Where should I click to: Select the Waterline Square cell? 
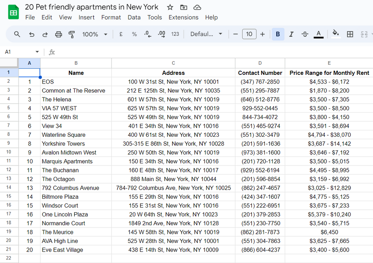tap(76, 135)
